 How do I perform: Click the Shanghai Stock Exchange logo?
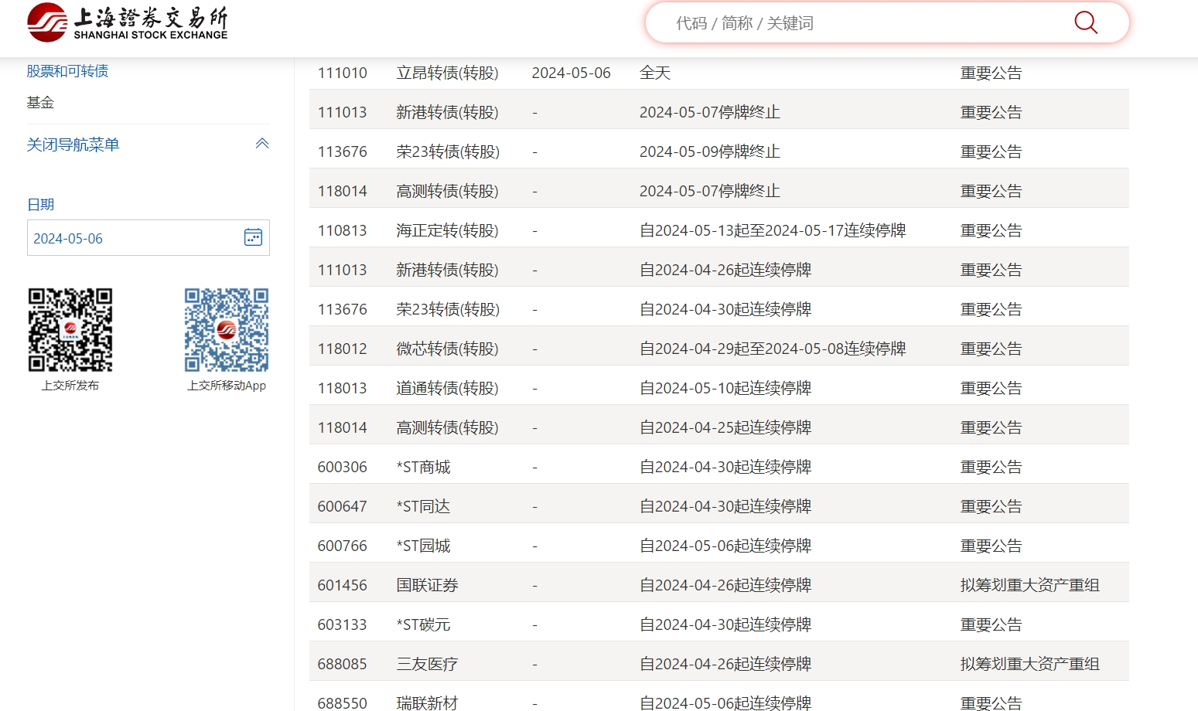(128, 22)
